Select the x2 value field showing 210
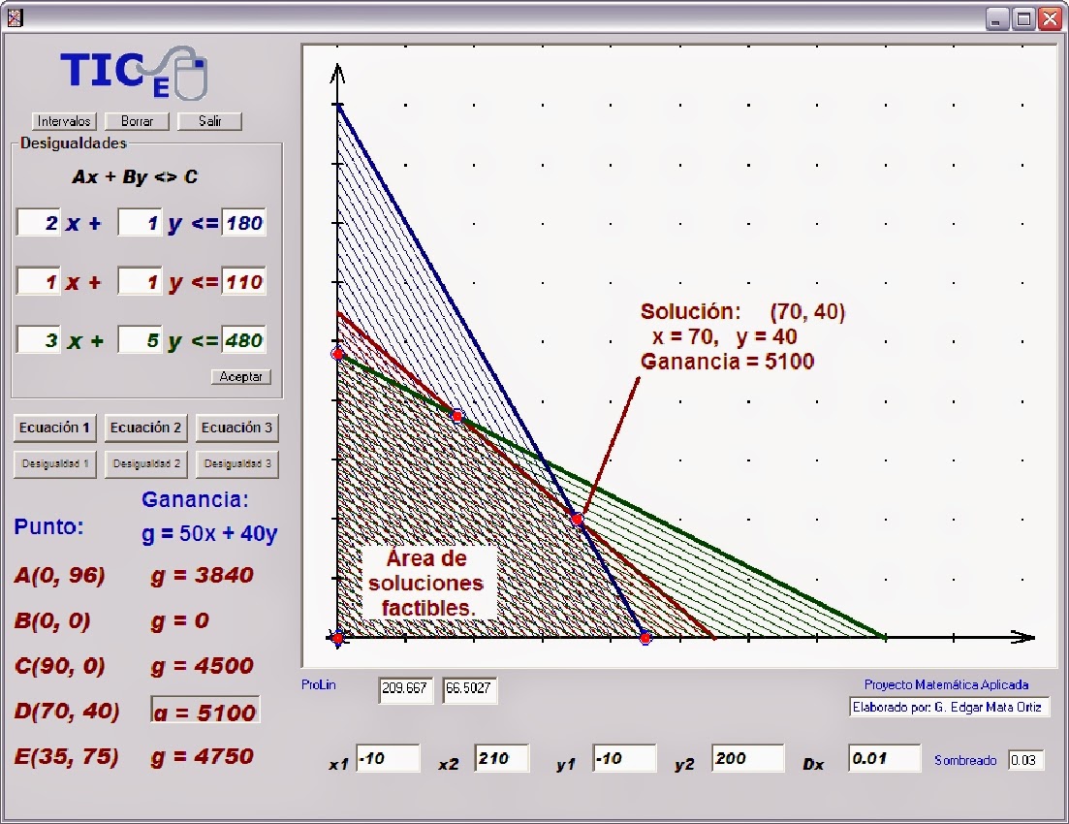Viewport: 1069px width, 824px height. click(x=501, y=759)
